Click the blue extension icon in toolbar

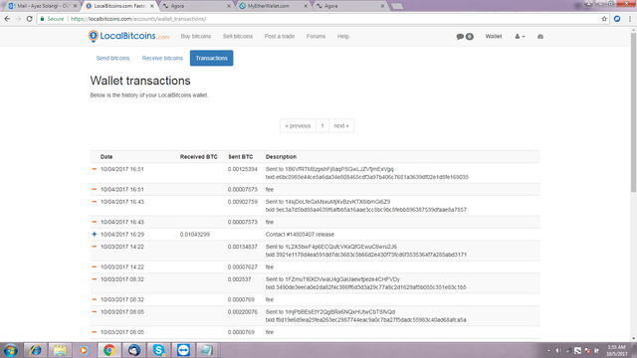(x=617, y=19)
